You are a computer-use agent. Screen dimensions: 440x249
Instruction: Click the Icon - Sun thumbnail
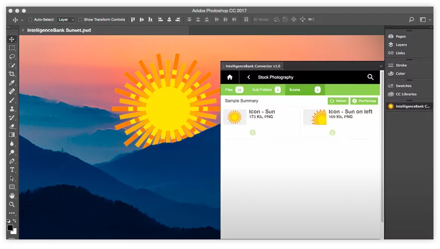[235, 117]
